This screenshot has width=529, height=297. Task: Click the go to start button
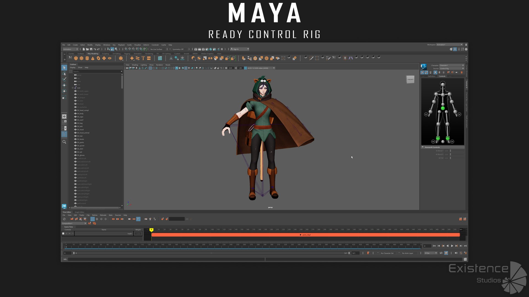(434, 246)
